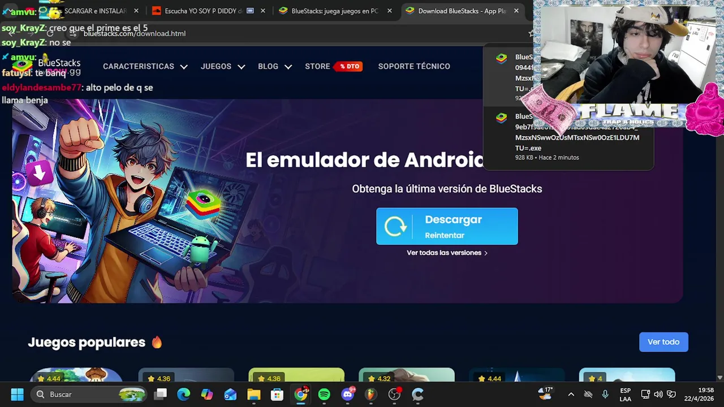The image size is (724, 407).
Task: Switch to BlueStacks: juega juegos en PC tab
Action: coord(335,11)
